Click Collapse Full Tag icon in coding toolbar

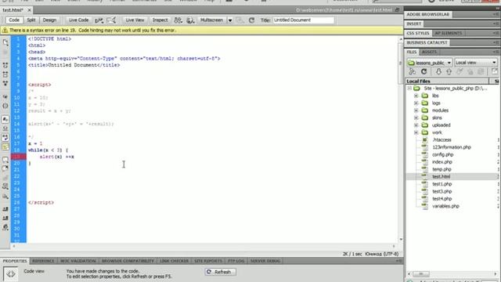5,65
